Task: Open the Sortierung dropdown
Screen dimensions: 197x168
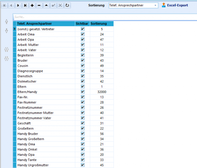Action: coord(134,5)
